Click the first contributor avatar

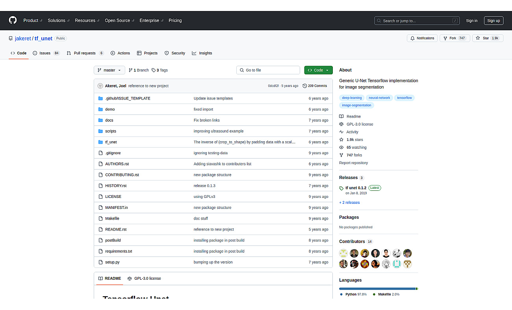click(x=343, y=253)
